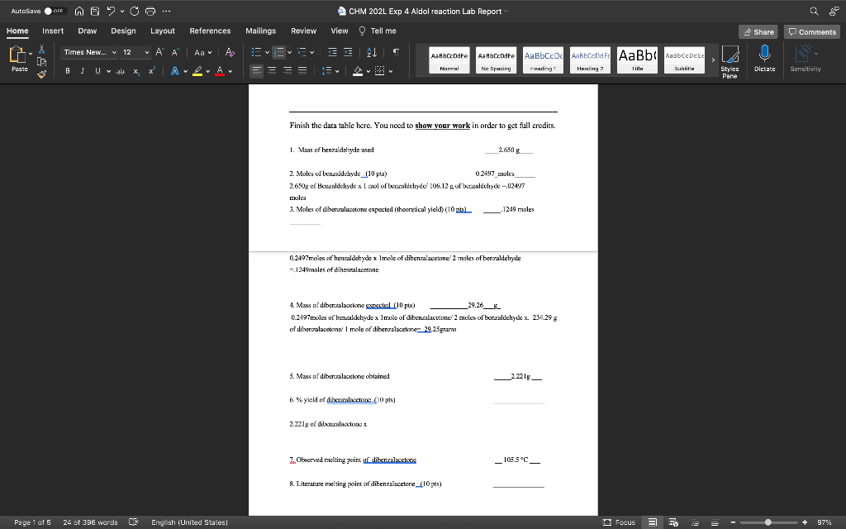Click the subscript icon

(135, 70)
